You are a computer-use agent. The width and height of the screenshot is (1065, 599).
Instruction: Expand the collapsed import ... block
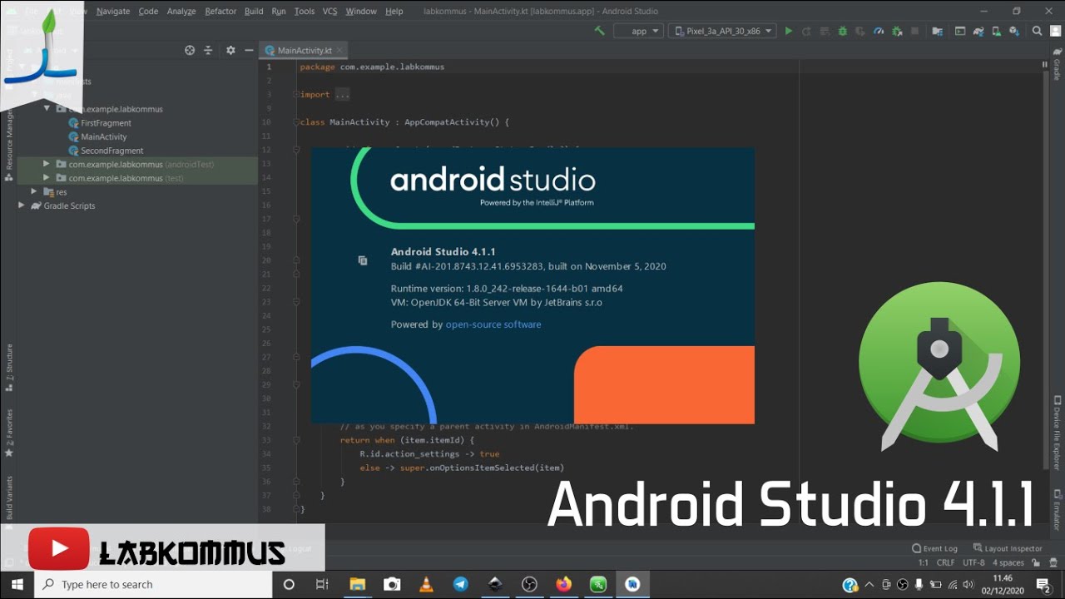[342, 94]
